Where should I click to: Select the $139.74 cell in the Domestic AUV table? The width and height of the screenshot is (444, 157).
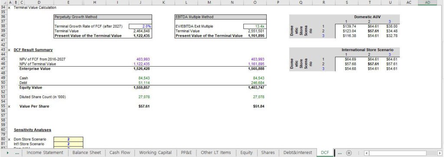coord(347,26)
